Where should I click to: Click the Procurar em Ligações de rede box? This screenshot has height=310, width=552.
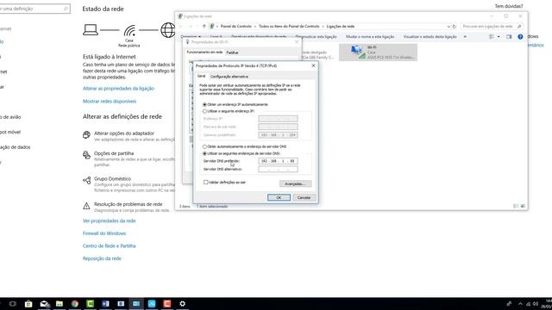[x=492, y=27]
